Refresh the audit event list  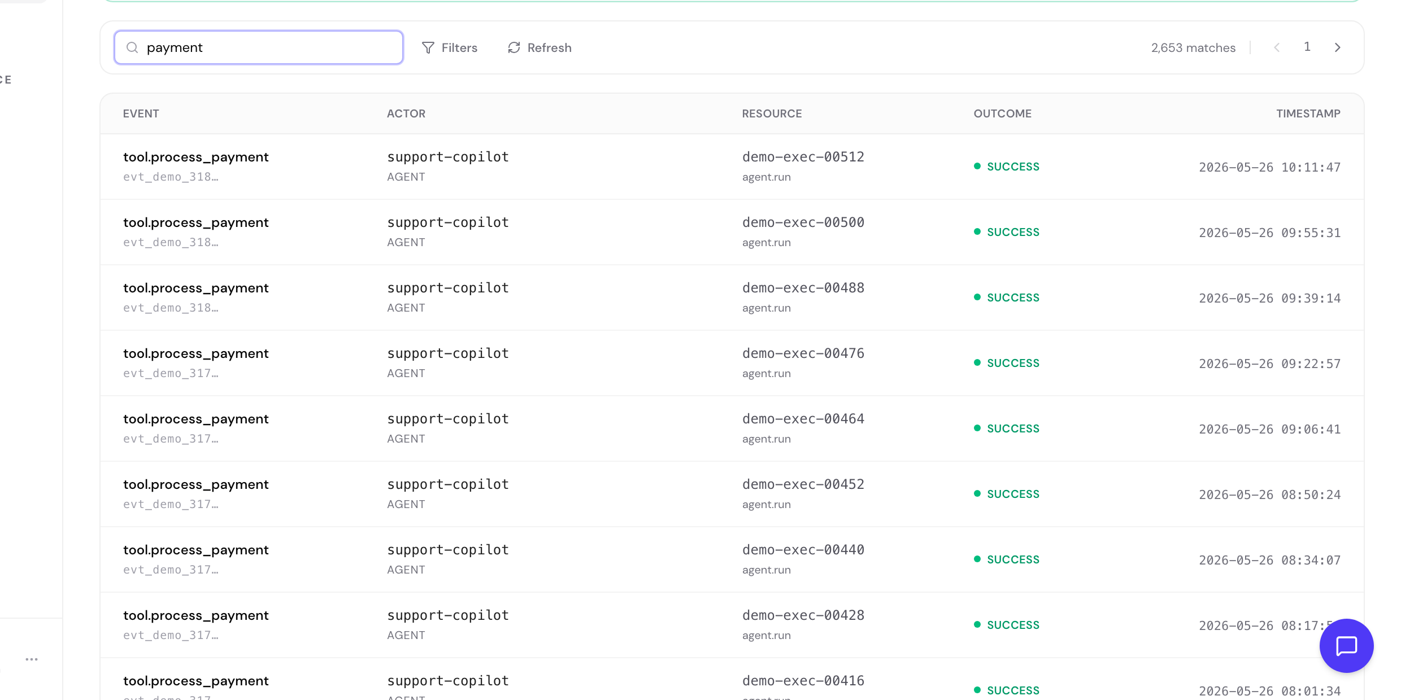tap(539, 47)
